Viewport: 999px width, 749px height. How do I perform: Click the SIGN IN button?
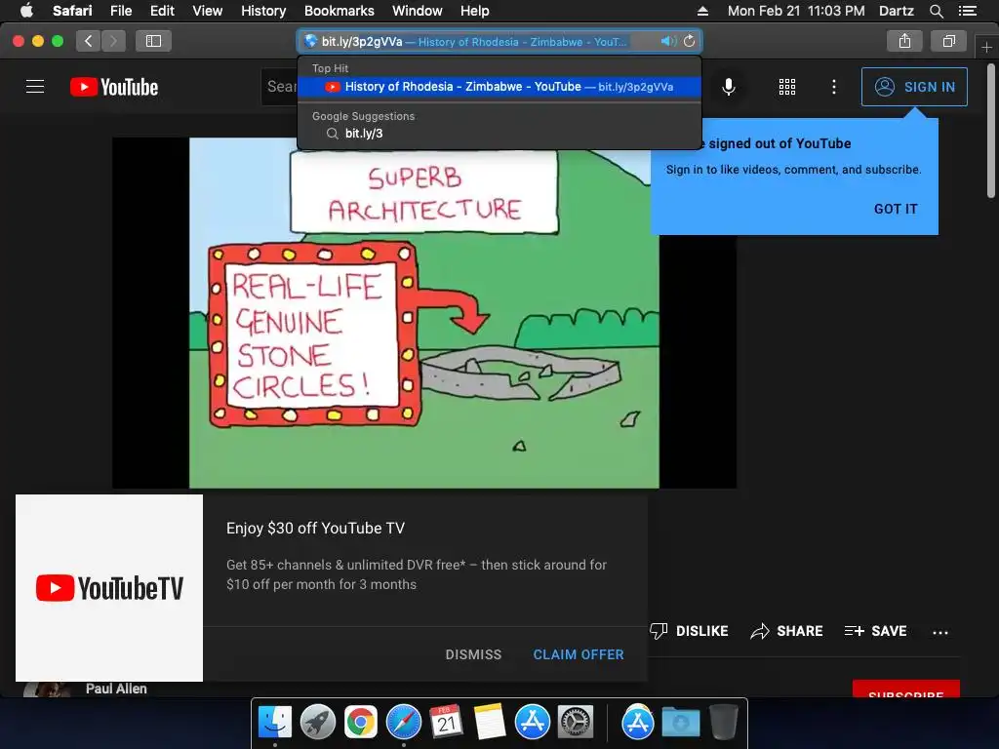(x=914, y=87)
